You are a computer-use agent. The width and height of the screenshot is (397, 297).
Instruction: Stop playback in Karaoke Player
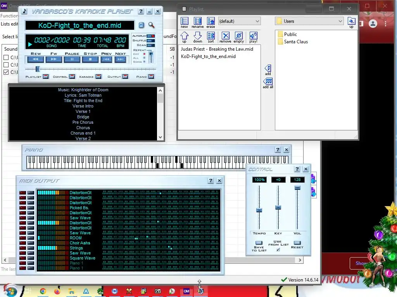(x=90, y=59)
